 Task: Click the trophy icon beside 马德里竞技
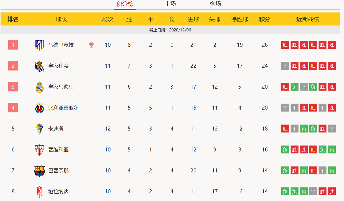tap(92, 45)
